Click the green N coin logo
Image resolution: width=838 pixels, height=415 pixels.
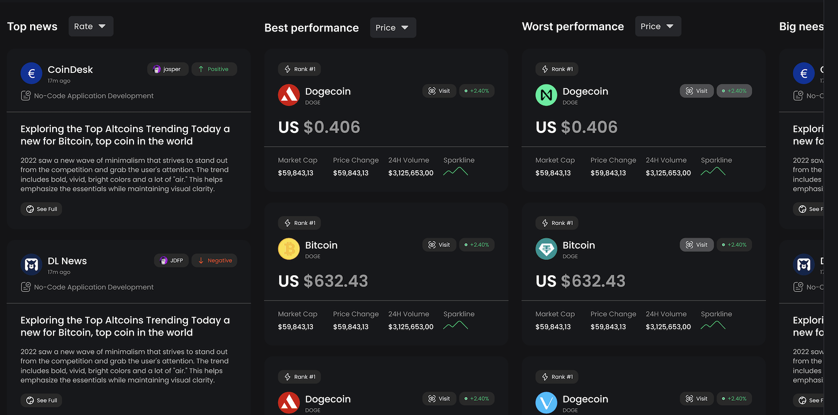[546, 95]
